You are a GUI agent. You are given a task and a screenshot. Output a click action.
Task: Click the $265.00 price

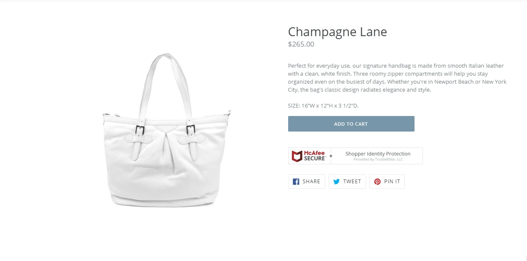[x=301, y=44]
